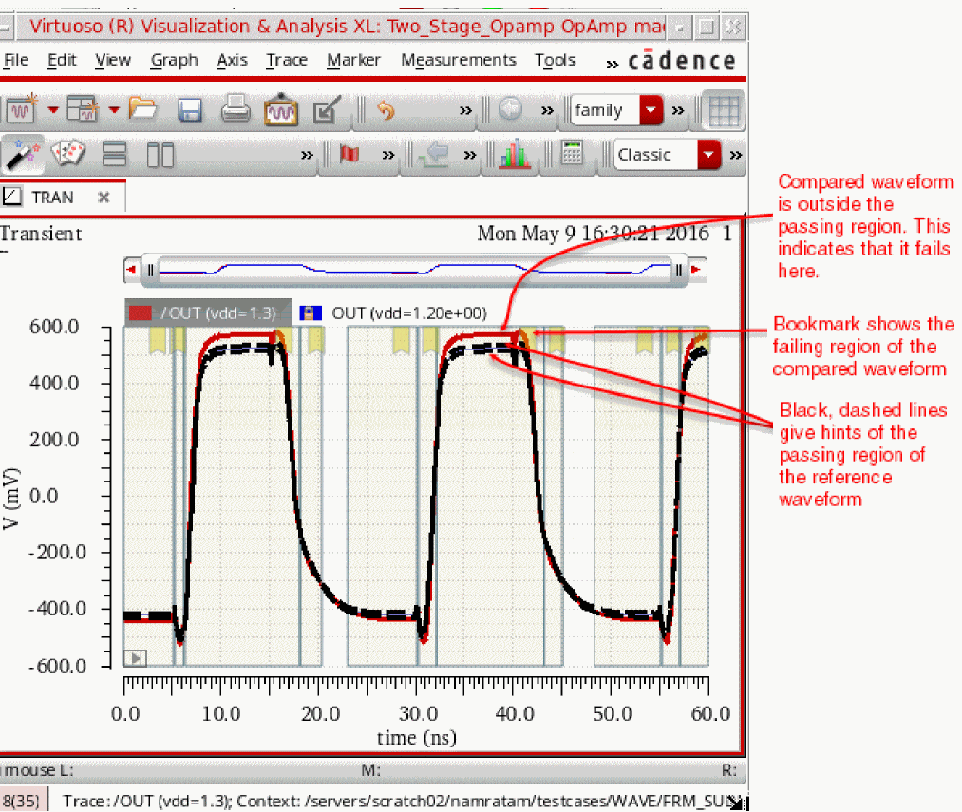This screenshot has width=962, height=812.
Task: Open the Measurements menu
Action: tap(459, 60)
